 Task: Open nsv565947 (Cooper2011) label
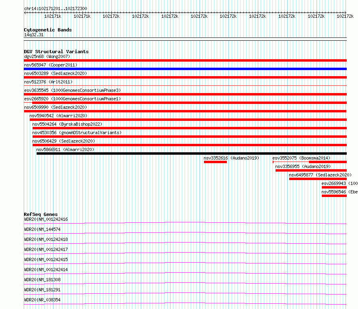(x=51, y=65)
